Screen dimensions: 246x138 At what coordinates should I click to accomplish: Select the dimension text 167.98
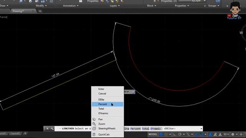pos(55,75)
